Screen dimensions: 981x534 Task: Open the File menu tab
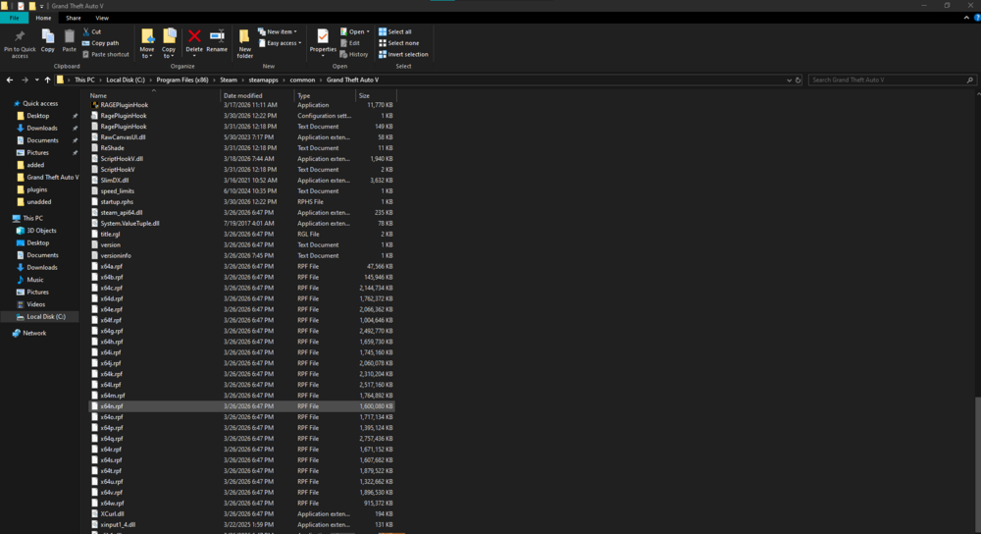pos(14,18)
